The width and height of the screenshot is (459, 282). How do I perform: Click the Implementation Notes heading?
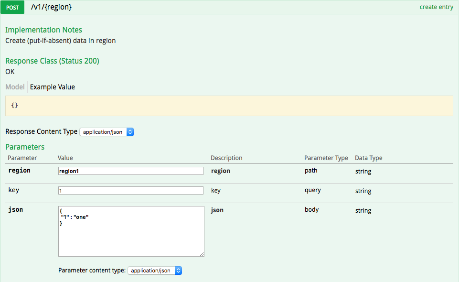click(43, 30)
